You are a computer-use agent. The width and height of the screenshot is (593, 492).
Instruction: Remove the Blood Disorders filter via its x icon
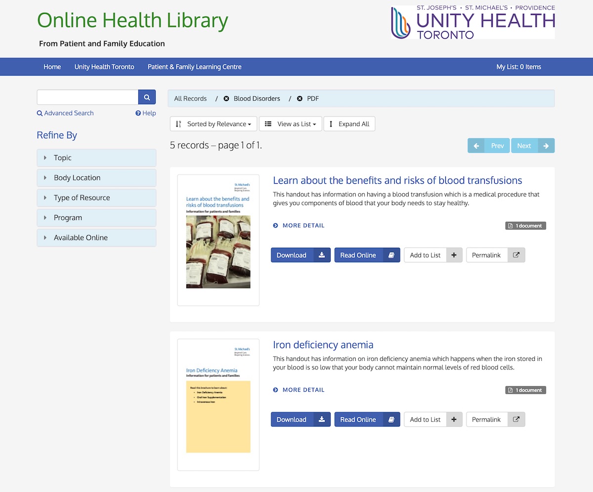pos(226,98)
